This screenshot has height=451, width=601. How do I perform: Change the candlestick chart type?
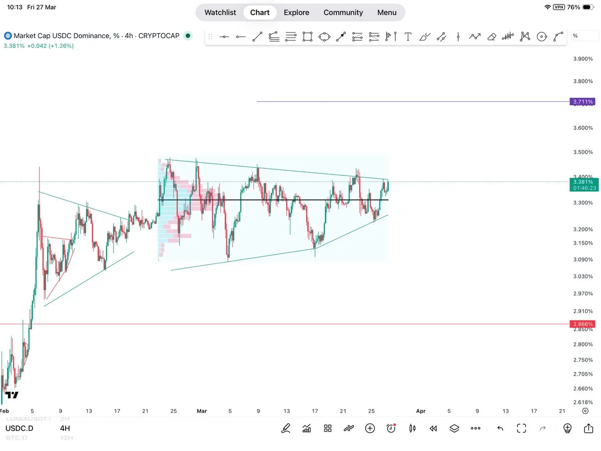(412, 428)
